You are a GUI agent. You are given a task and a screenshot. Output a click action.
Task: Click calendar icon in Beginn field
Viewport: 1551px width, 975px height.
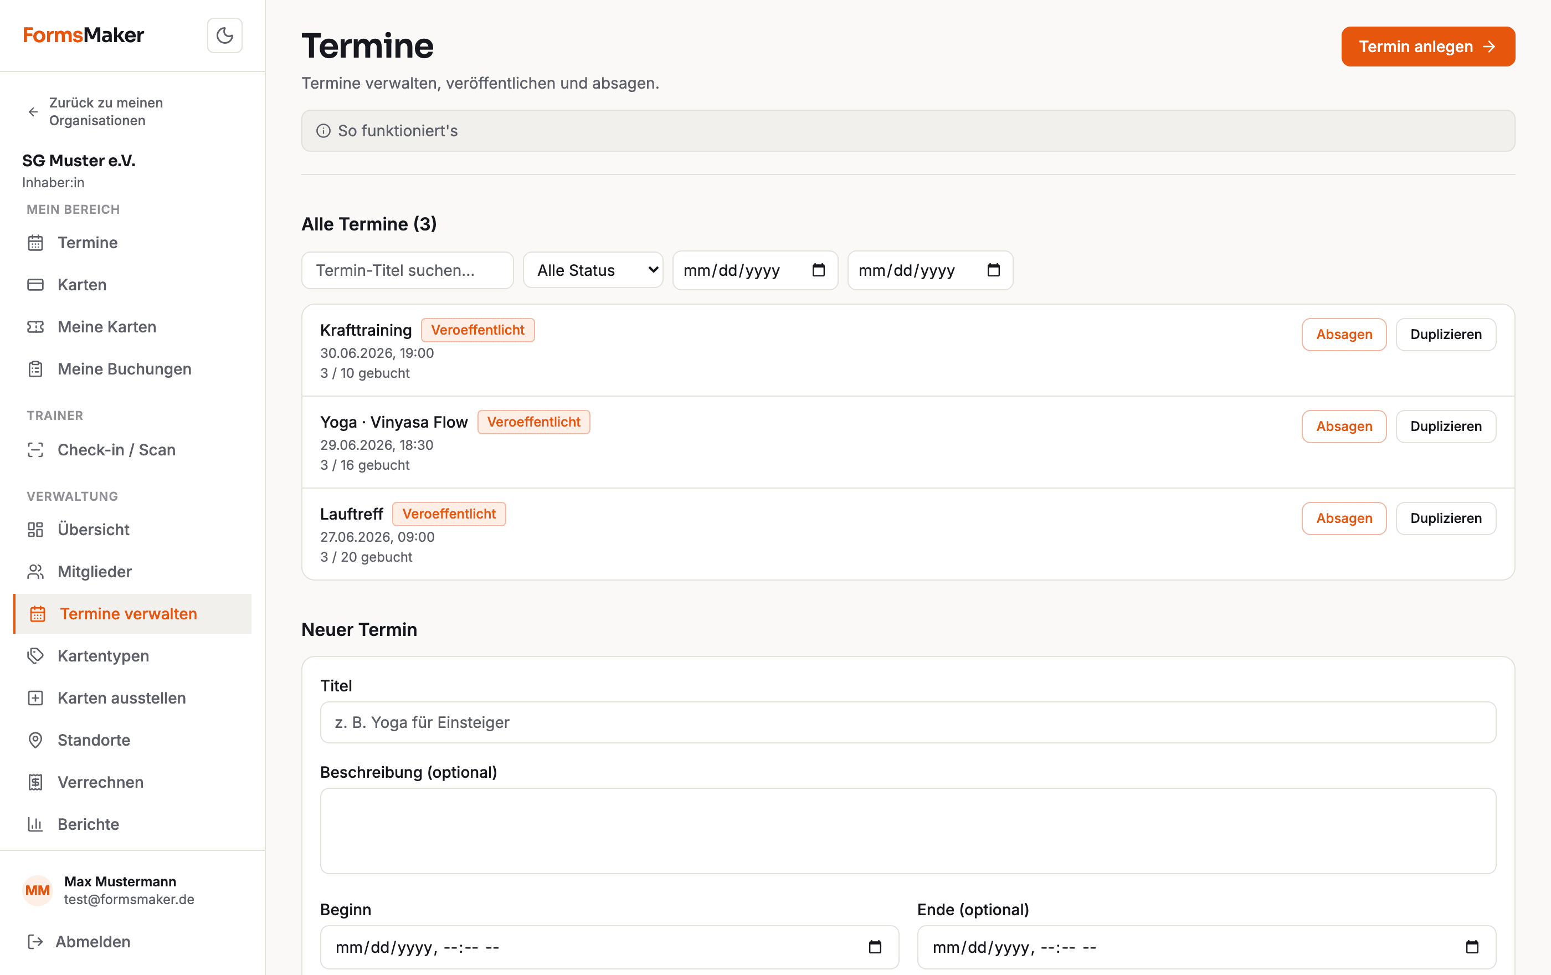tap(875, 947)
